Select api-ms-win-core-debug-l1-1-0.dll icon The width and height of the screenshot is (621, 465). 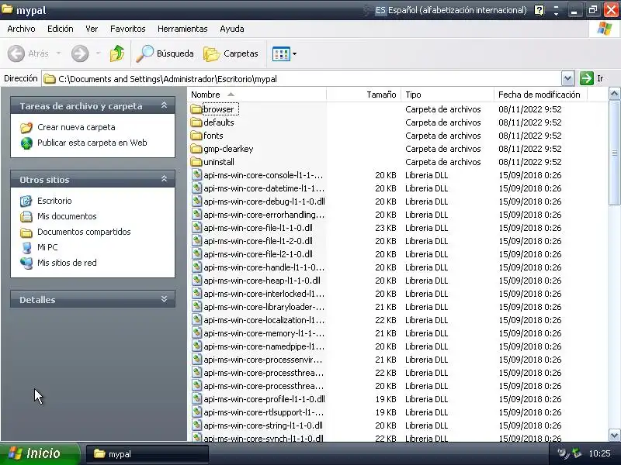(197, 201)
